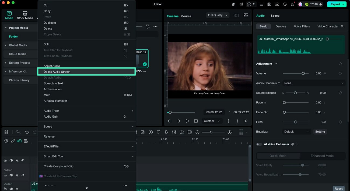Click the paper-plane share icon
350x191 pixels.
click(241, 4)
